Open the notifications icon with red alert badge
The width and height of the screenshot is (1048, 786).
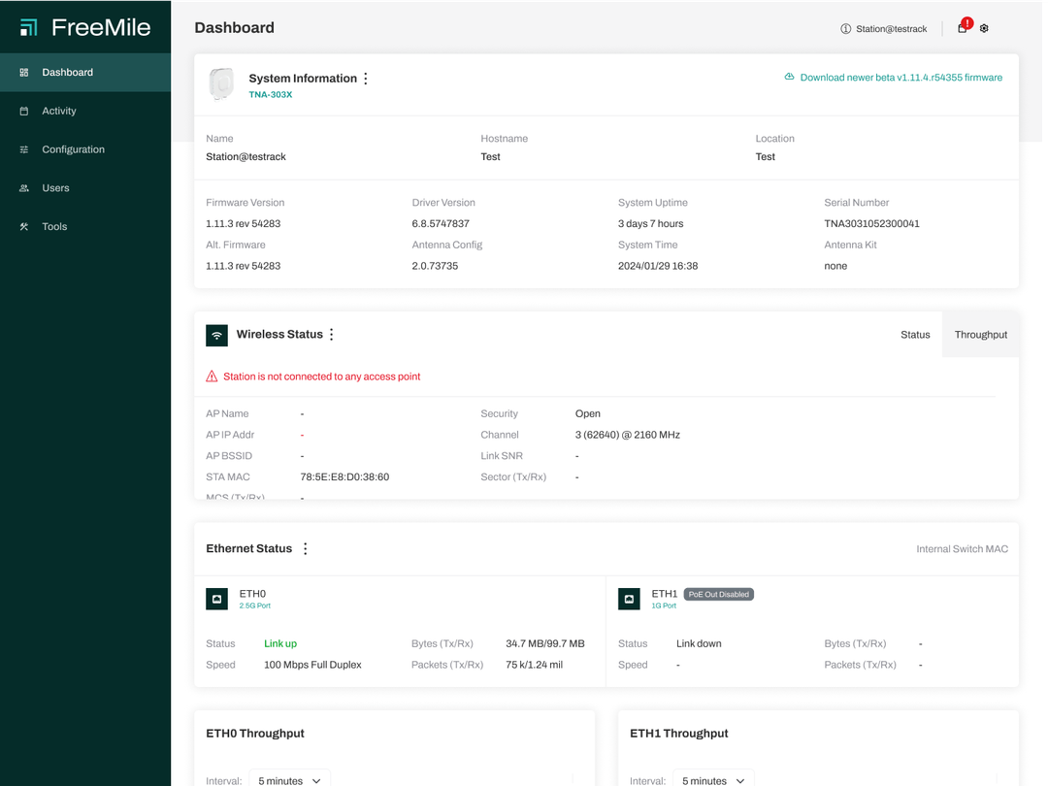963,28
